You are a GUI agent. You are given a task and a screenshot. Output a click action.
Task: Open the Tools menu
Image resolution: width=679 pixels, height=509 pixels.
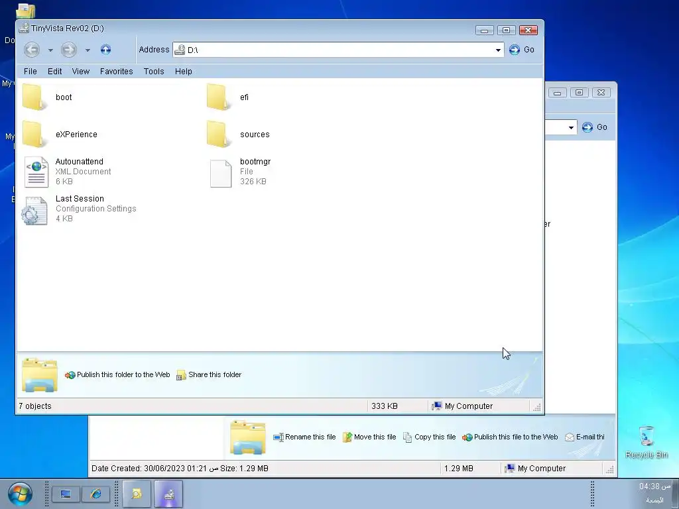154,72
